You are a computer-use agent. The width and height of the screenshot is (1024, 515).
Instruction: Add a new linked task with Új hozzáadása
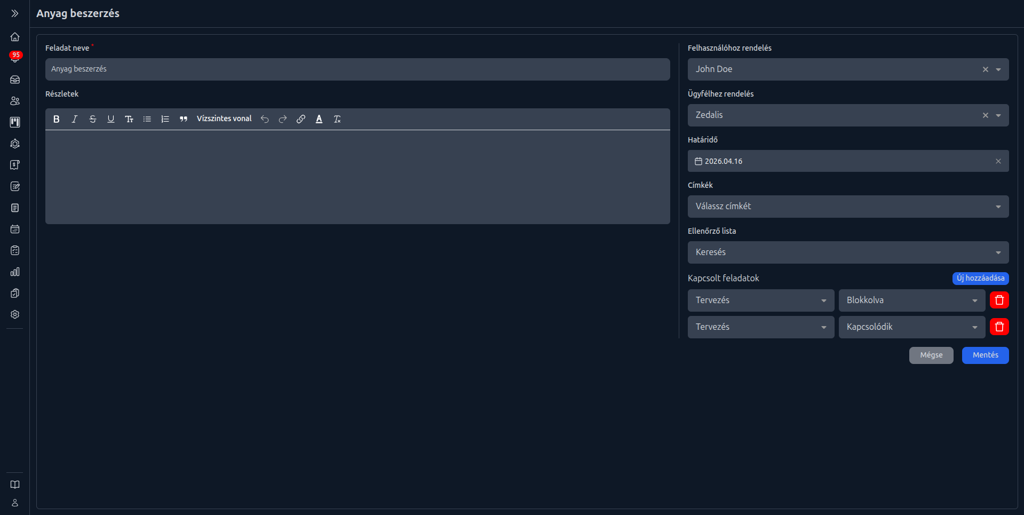click(x=980, y=278)
